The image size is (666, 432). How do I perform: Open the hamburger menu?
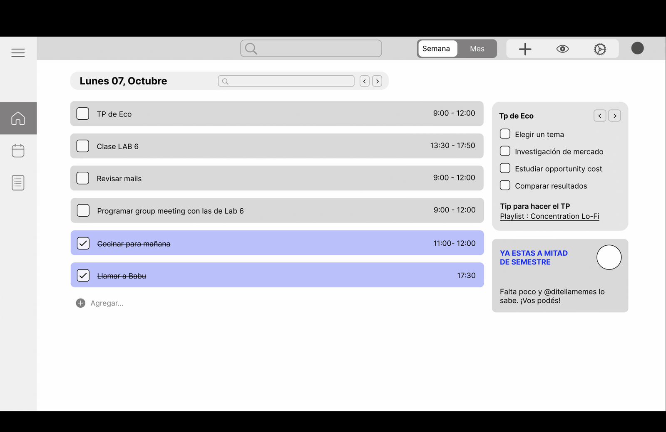[x=18, y=53]
